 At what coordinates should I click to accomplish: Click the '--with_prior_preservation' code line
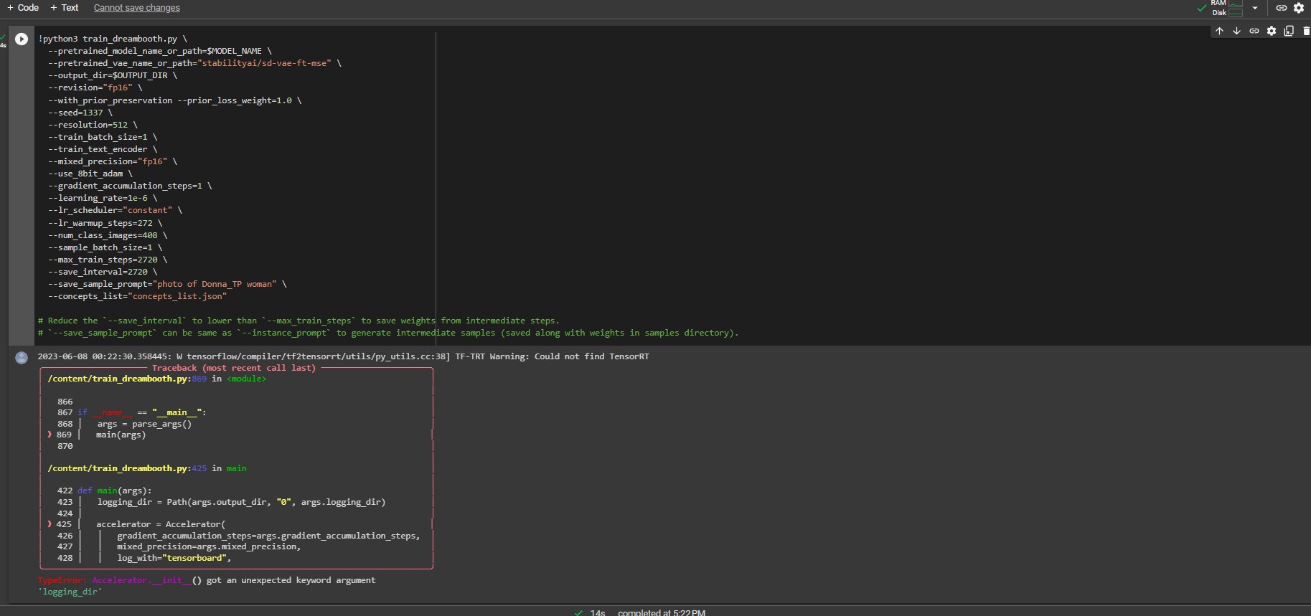pos(174,100)
